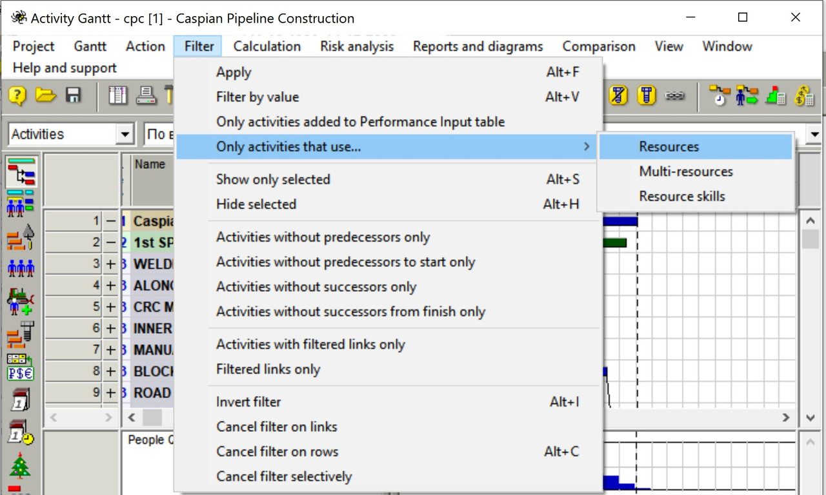Click the yellow help question mark icon
This screenshot has width=826, height=495.
pos(17,97)
